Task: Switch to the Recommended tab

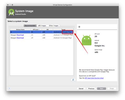Action: pos(30,26)
